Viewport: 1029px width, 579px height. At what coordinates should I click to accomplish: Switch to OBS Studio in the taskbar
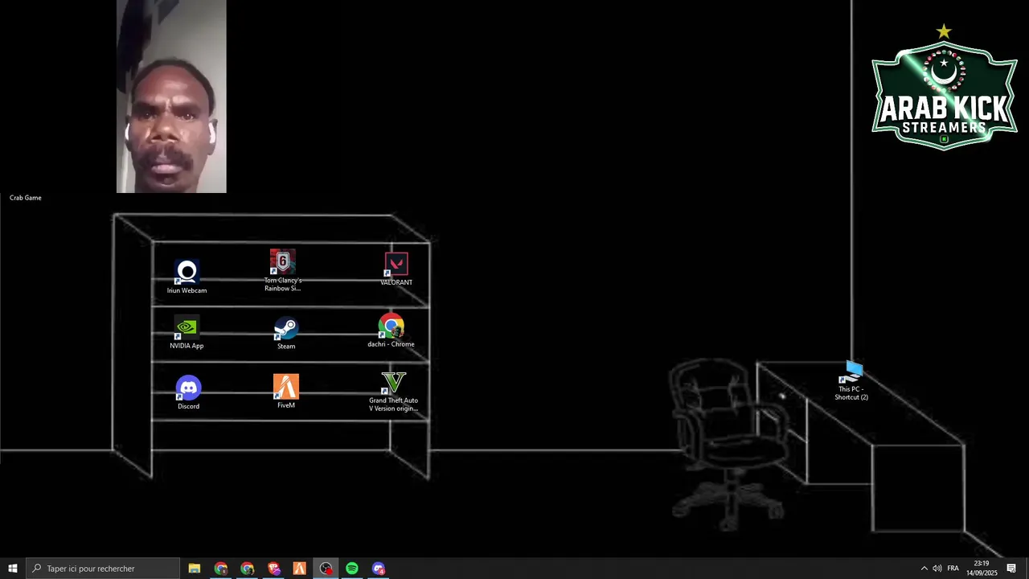tap(326, 569)
